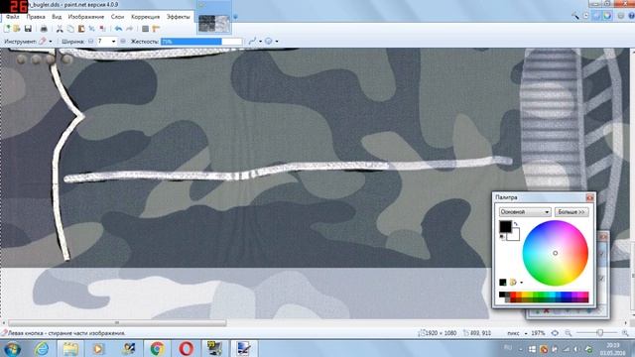The height and width of the screenshot is (357, 635).
Task: Click the horizontal scrollbar under the canvas
Action: pos(117,323)
